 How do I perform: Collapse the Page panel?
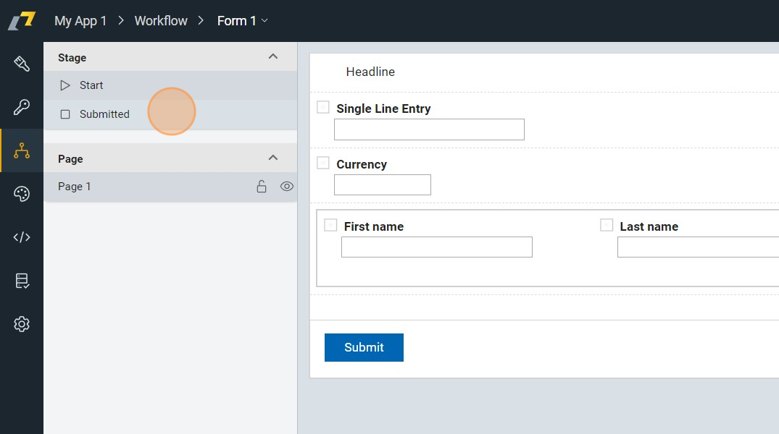(x=273, y=158)
